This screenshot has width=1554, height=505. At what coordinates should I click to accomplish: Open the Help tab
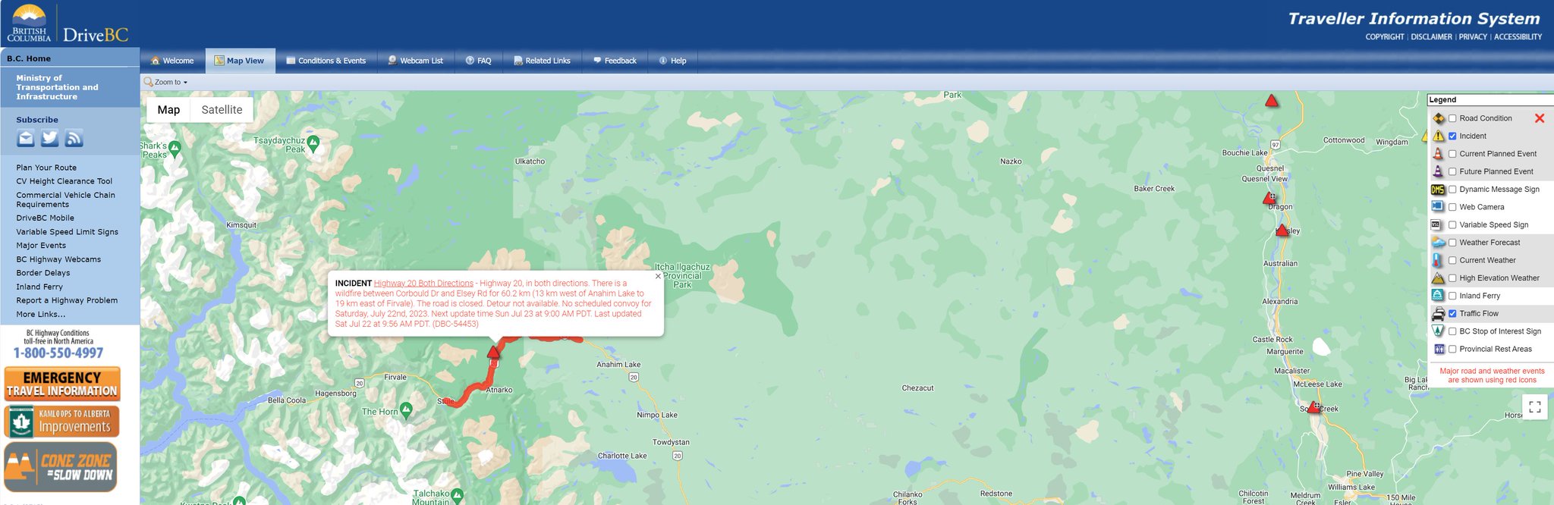point(672,61)
